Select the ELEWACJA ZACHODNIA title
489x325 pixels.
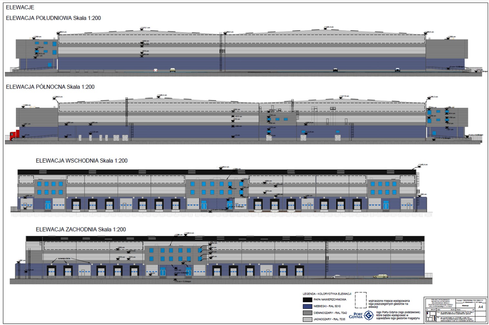click(x=81, y=229)
